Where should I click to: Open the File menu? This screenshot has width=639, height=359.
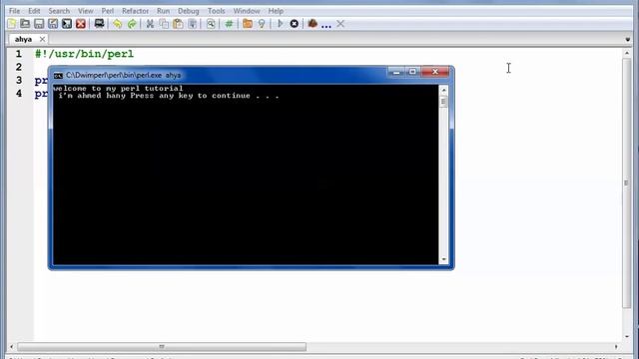click(x=14, y=11)
